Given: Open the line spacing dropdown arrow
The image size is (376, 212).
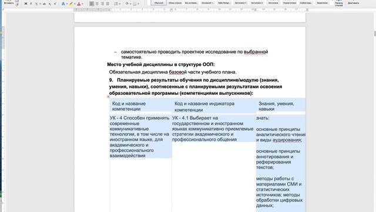Looking at the screenshot, I should (x=120, y=4).
